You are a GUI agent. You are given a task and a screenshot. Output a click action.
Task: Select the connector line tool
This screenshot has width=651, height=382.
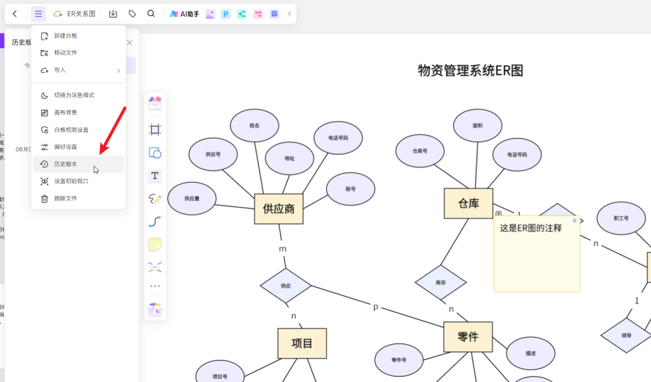155,221
